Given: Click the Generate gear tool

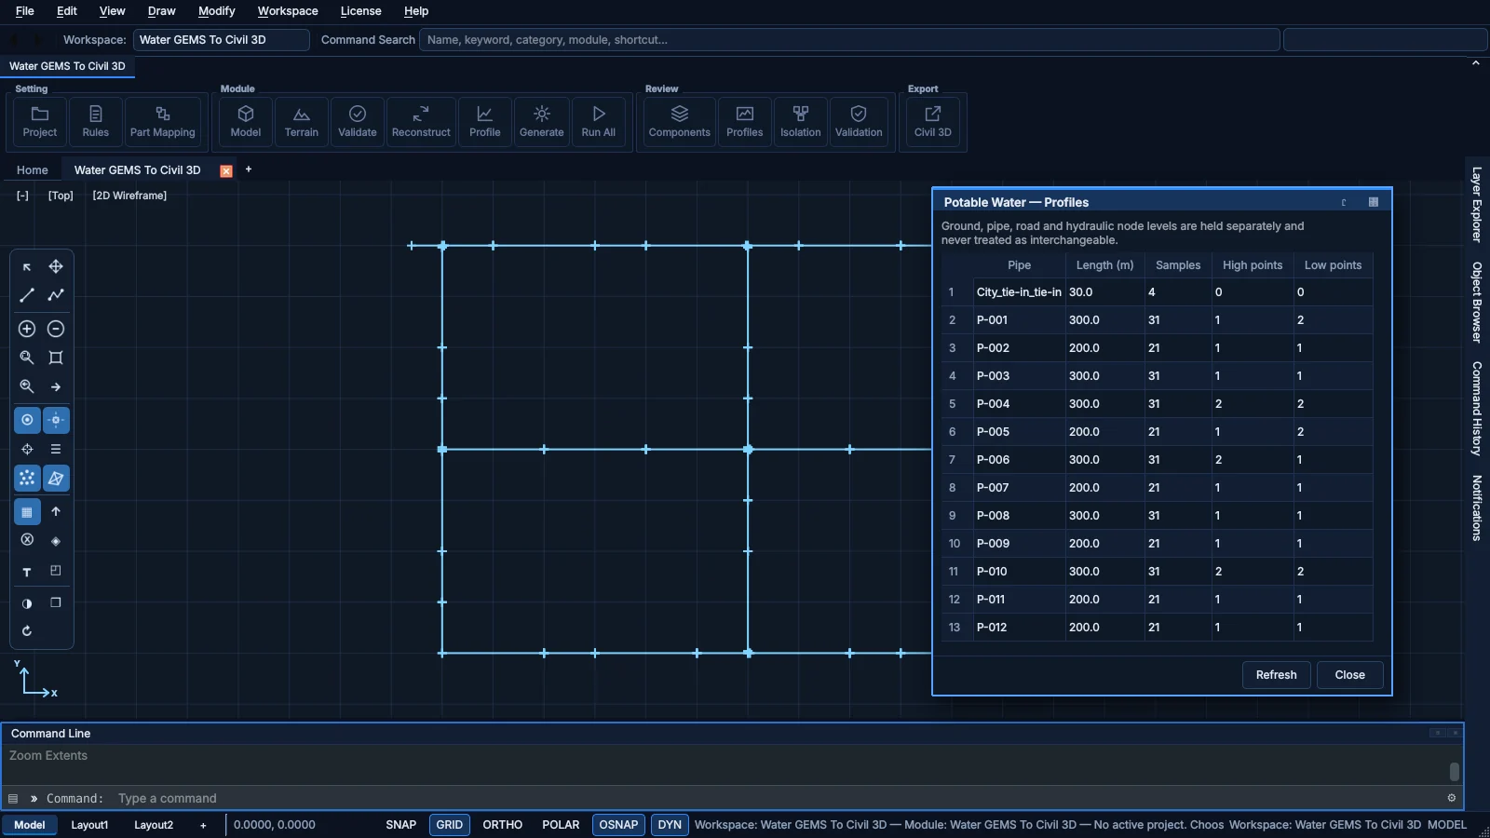Looking at the screenshot, I should (x=542, y=122).
